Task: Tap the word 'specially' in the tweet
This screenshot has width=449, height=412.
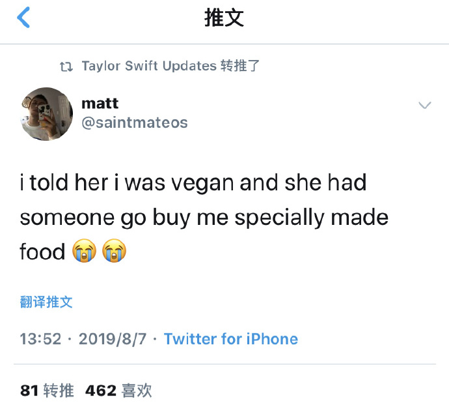Action: [x=279, y=218]
